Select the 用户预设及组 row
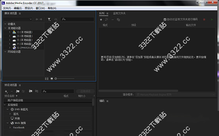 48,100
